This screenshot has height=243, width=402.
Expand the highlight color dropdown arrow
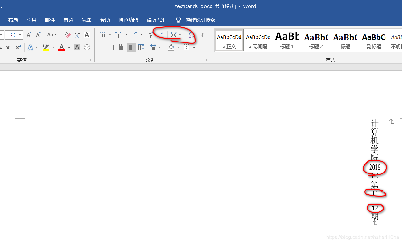(x=53, y=47)
